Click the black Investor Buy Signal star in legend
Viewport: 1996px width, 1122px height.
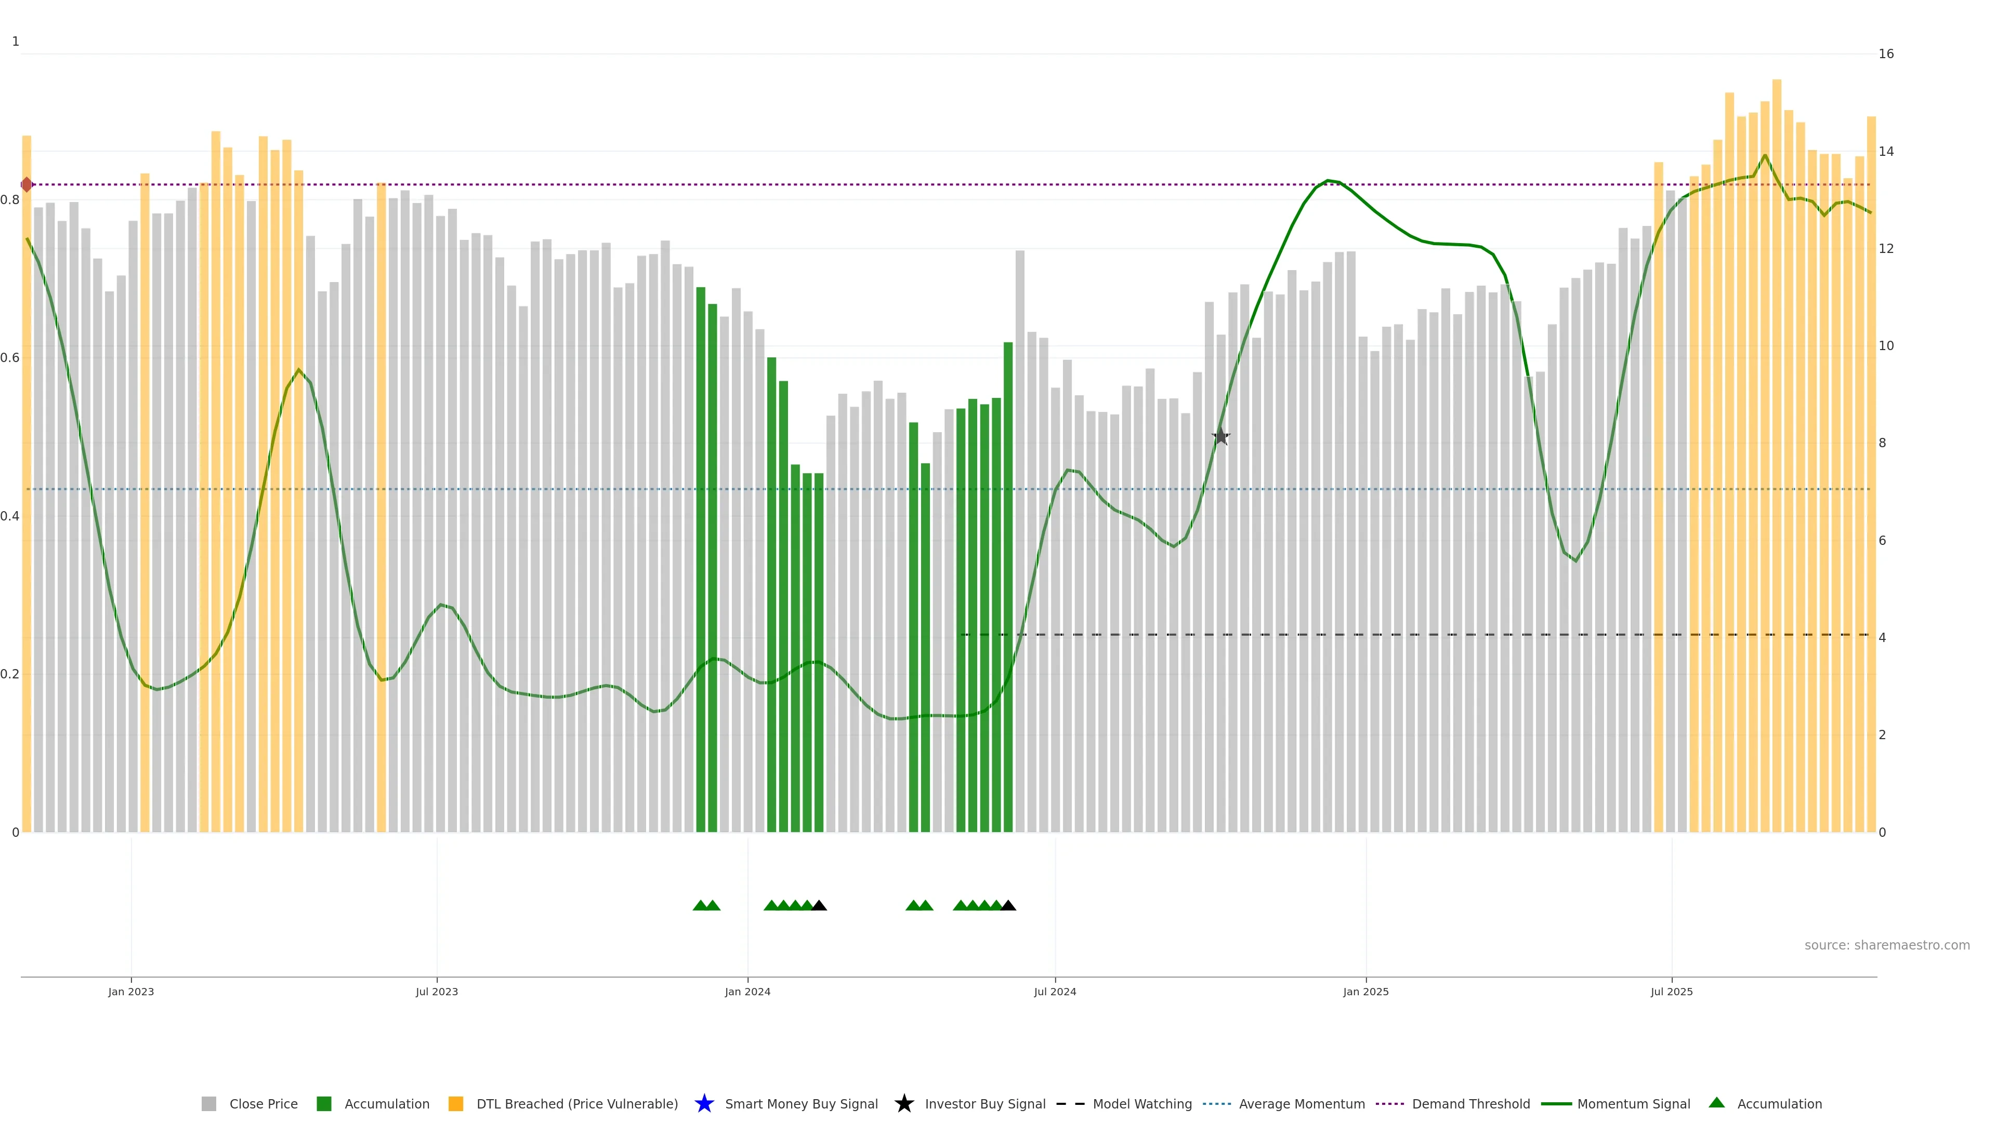coord(903,1103)
